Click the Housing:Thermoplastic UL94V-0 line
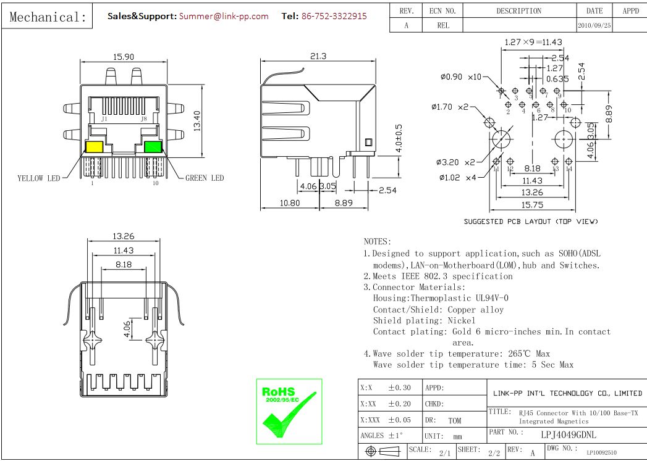Screen dimensions: 647x461 441,298
